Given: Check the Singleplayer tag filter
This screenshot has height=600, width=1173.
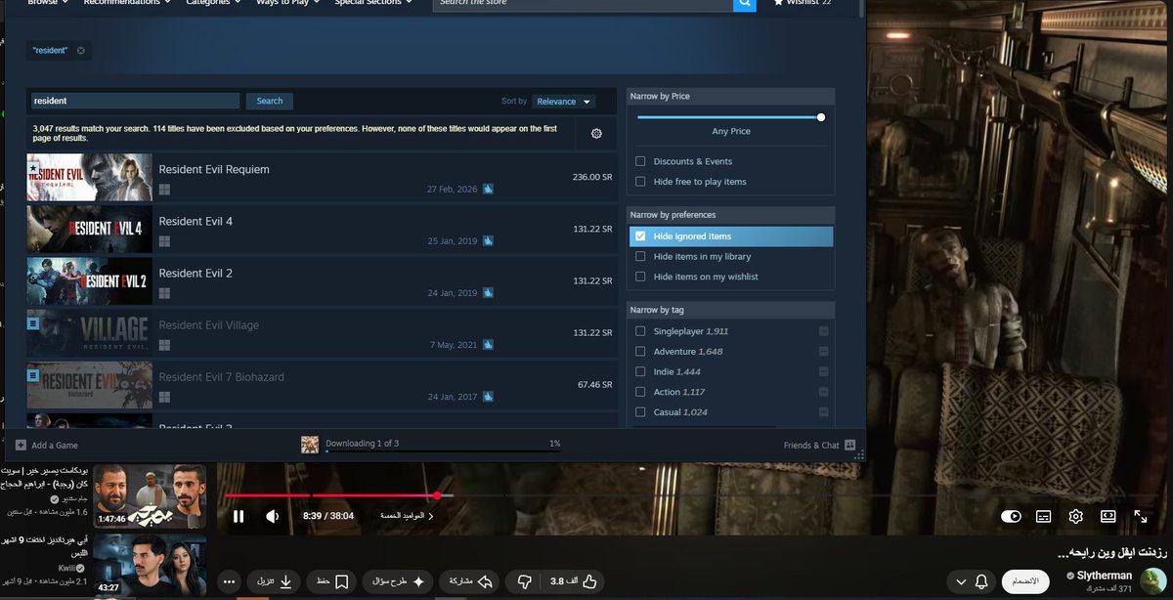Looking at the screenshot, I should (x=640, y=331).
